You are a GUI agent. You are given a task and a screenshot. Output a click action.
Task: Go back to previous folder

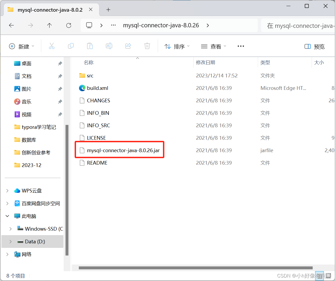[x=11, y=25]
